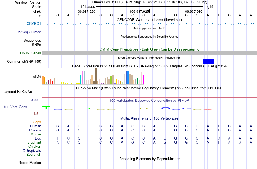Click the RepeatMasker track label
This screenshot has height=169, width=257.
click(x=30, y=163)
